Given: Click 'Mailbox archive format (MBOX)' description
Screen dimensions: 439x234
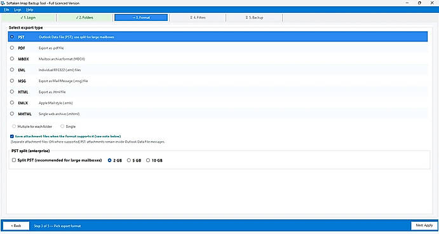Looking at the screenshot, I should pos(62,59).
